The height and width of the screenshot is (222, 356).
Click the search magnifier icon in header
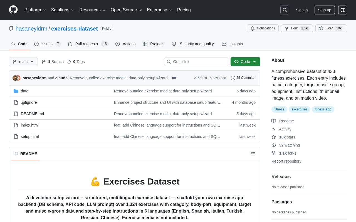click(285, 10)
